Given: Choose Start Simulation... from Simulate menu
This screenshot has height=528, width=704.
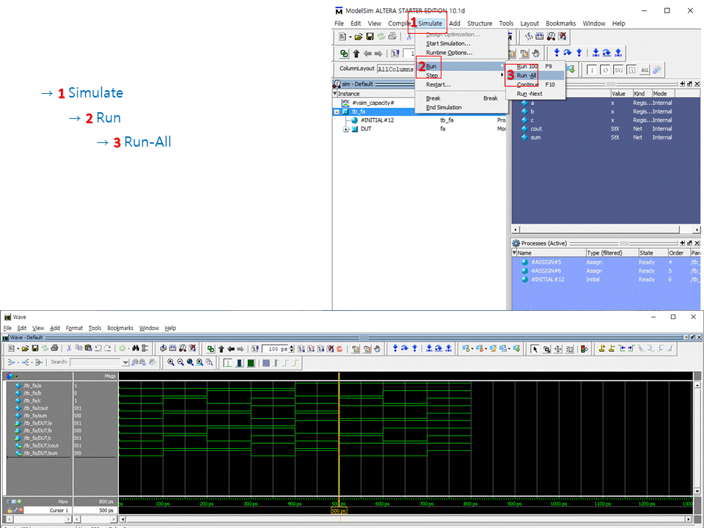Looking at the screenshot, I should [x=448, y=43].
